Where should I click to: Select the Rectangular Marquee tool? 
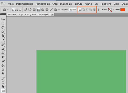(x=3, y=23)
